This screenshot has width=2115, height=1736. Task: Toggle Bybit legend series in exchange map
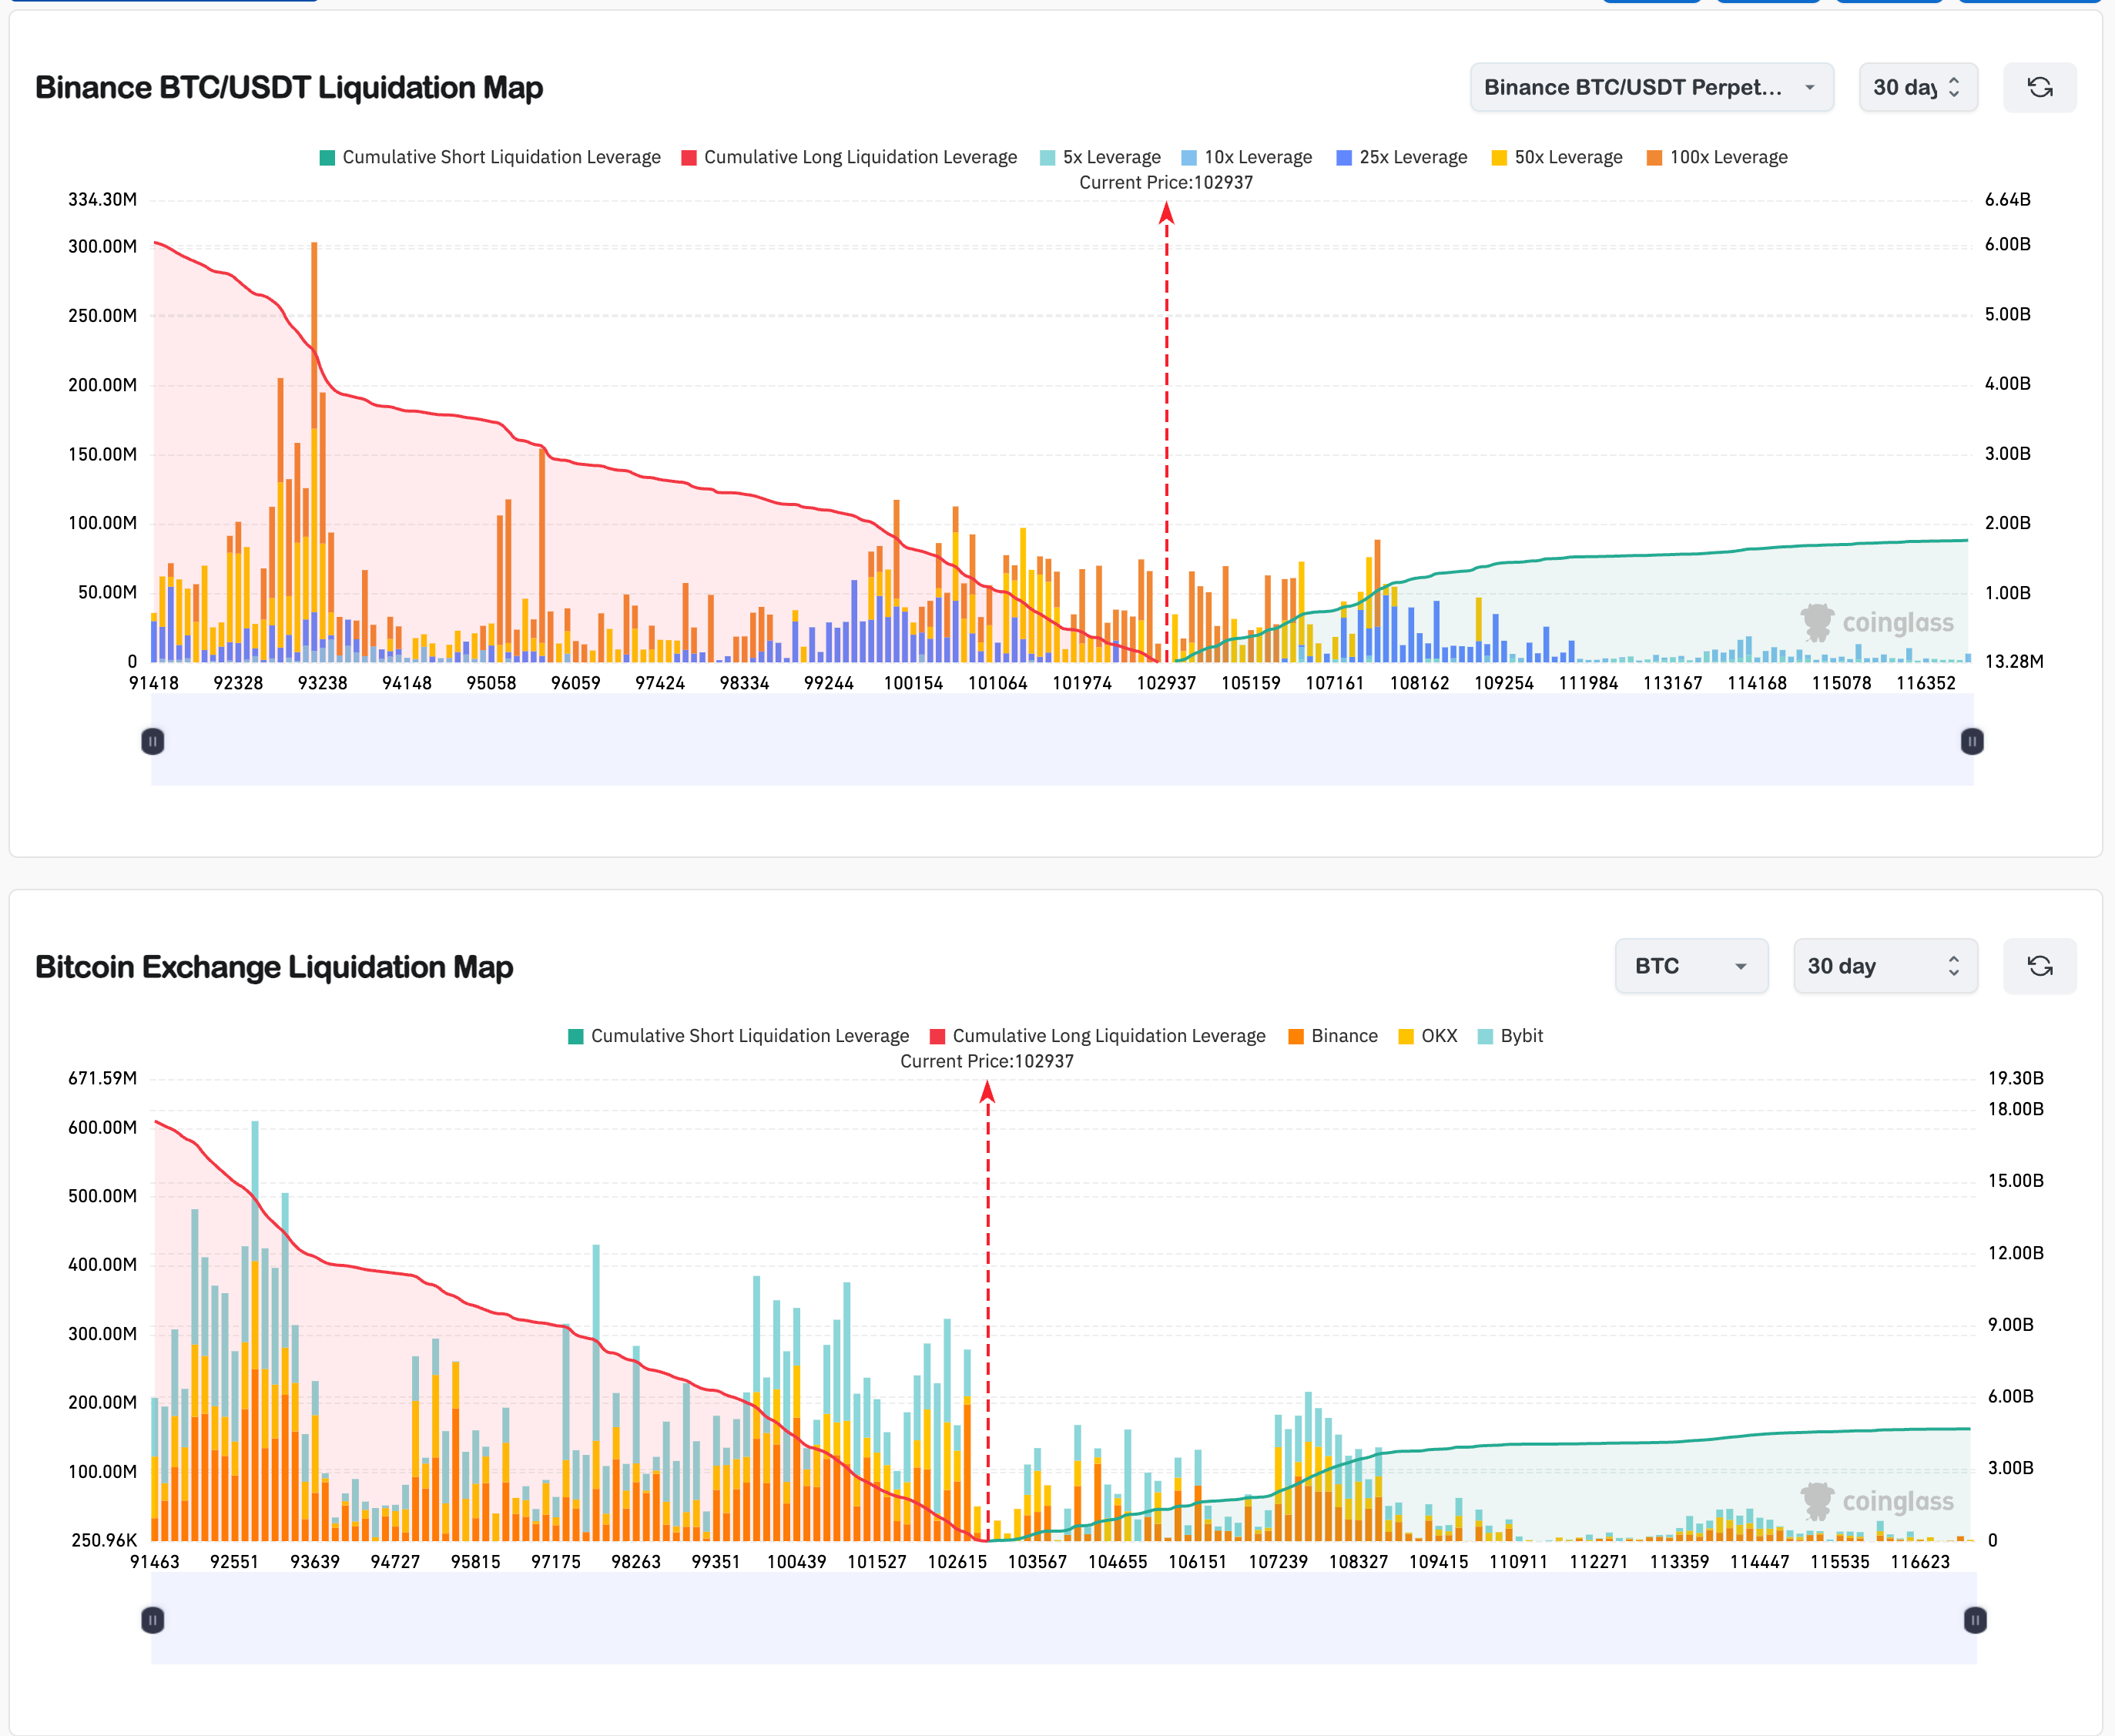coord(1510,1036)
